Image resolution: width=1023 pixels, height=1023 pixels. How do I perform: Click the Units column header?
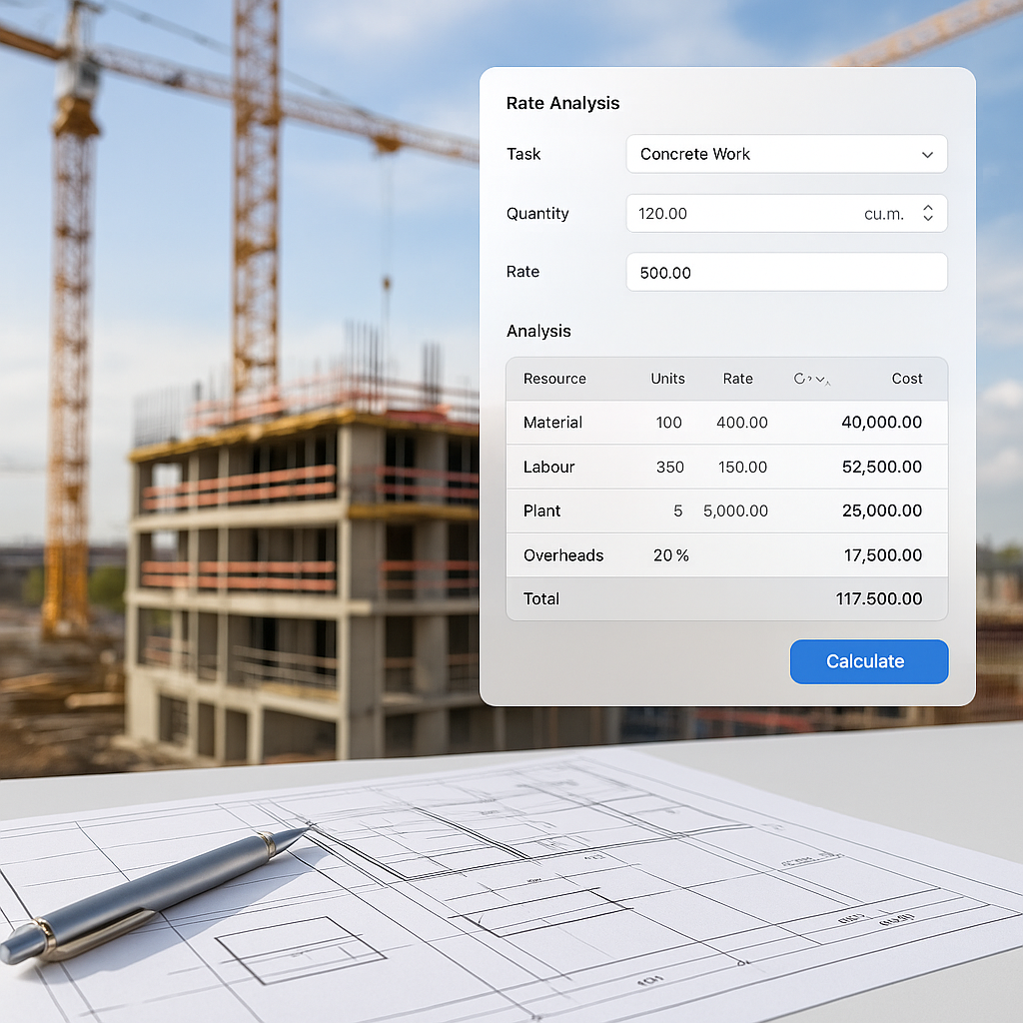tap(667, 379)
